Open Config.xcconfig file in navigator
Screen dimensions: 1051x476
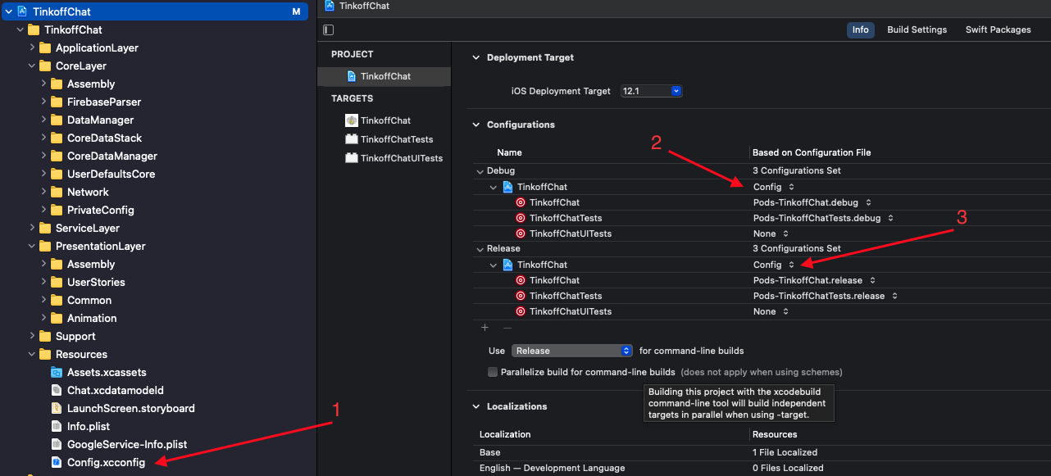(x=106, y=462)
